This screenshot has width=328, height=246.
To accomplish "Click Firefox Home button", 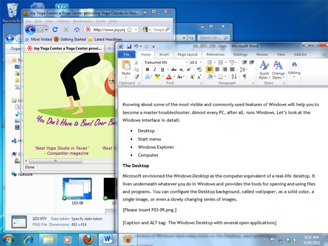I will (77, 30).
